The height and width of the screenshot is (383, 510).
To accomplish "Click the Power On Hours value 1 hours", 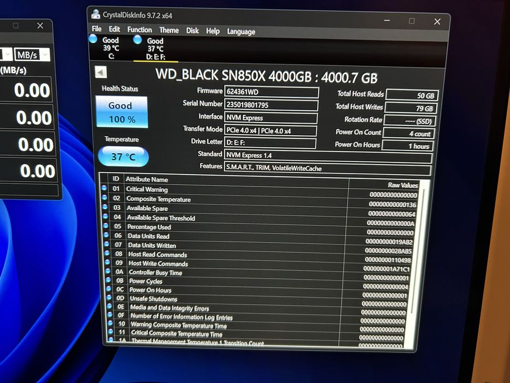I will 407,146.
